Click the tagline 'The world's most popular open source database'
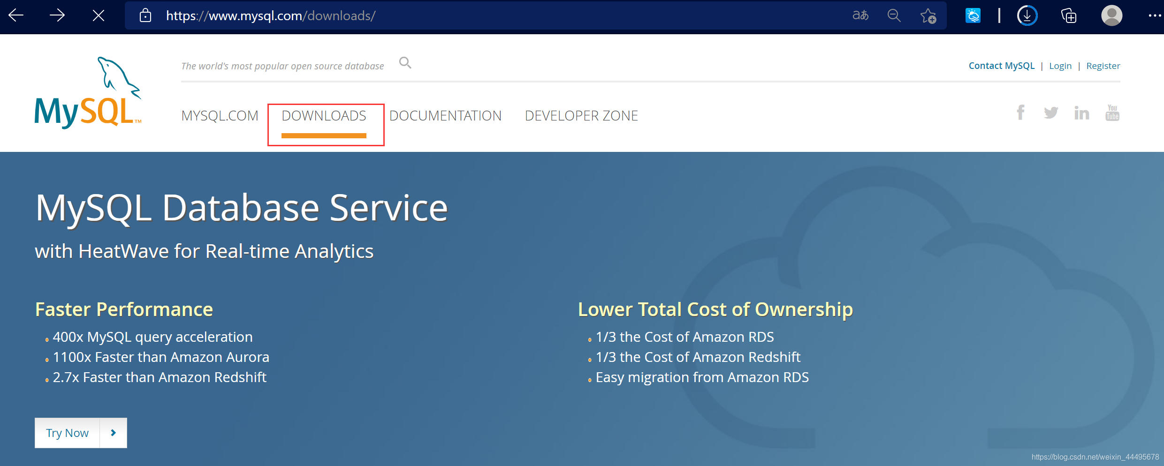 [282, 66]
